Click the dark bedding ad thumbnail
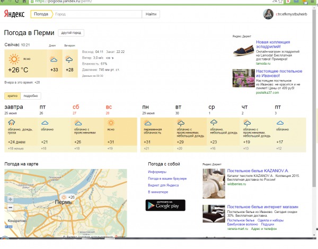This screenshot has width=318, height=249. pos(214,214)
